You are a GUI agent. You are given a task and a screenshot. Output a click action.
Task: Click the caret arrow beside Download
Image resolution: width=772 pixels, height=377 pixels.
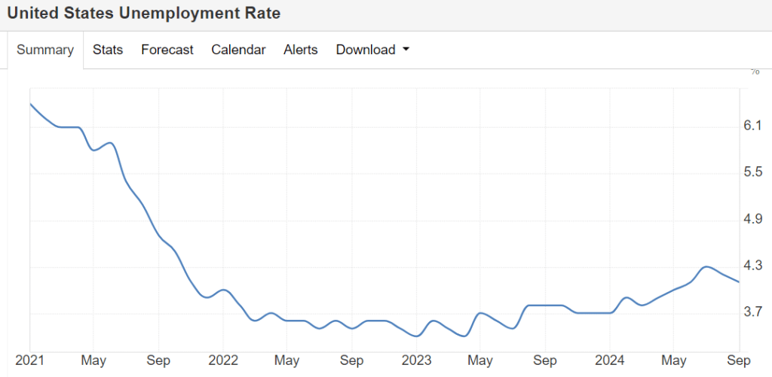[406, 50]
